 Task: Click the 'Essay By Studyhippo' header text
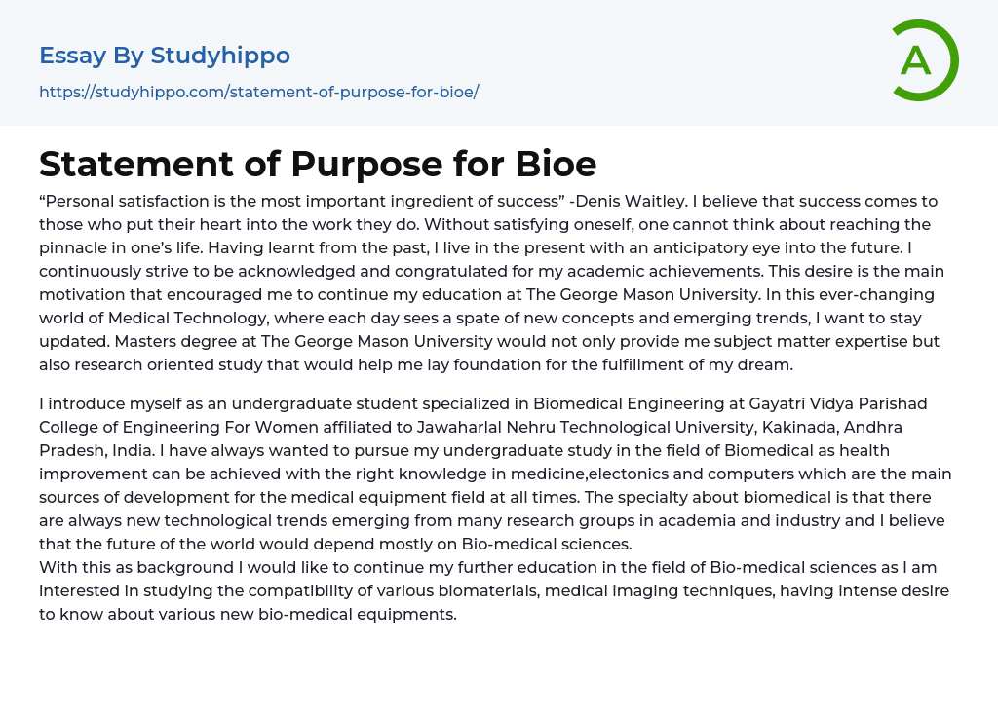coord(165,56)
